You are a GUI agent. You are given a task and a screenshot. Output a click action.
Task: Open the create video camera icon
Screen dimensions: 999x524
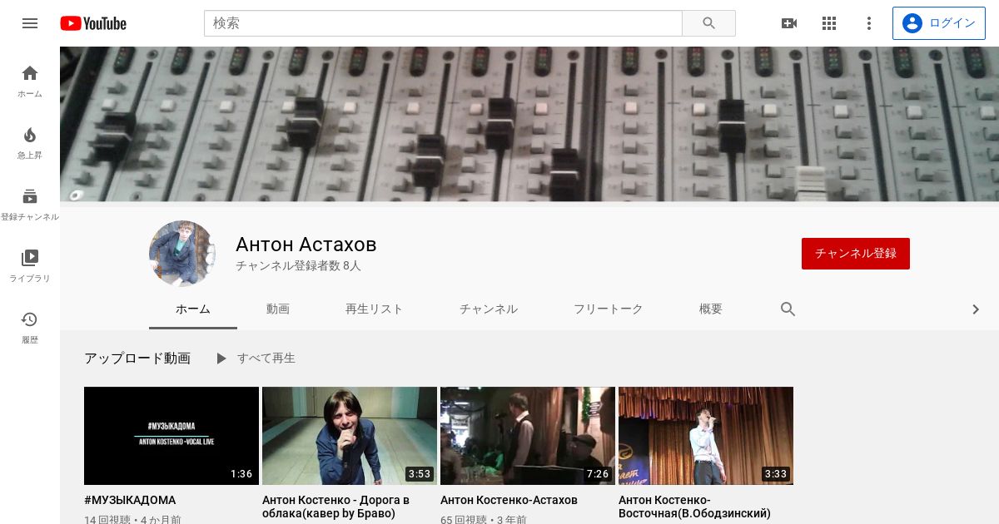789,23
